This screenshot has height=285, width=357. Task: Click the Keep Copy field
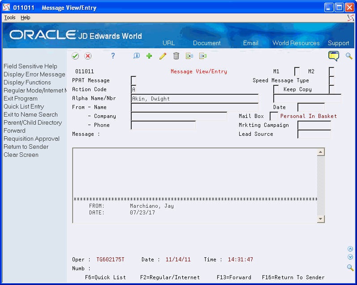tap(331, 89)
